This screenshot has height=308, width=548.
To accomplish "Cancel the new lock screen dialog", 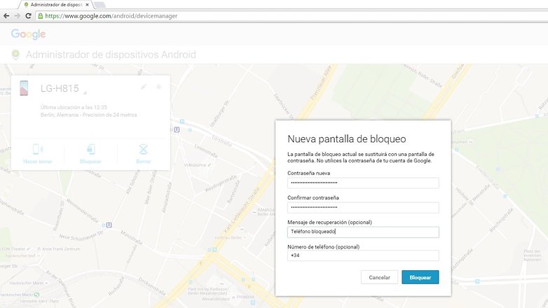I will pos(379,277).
